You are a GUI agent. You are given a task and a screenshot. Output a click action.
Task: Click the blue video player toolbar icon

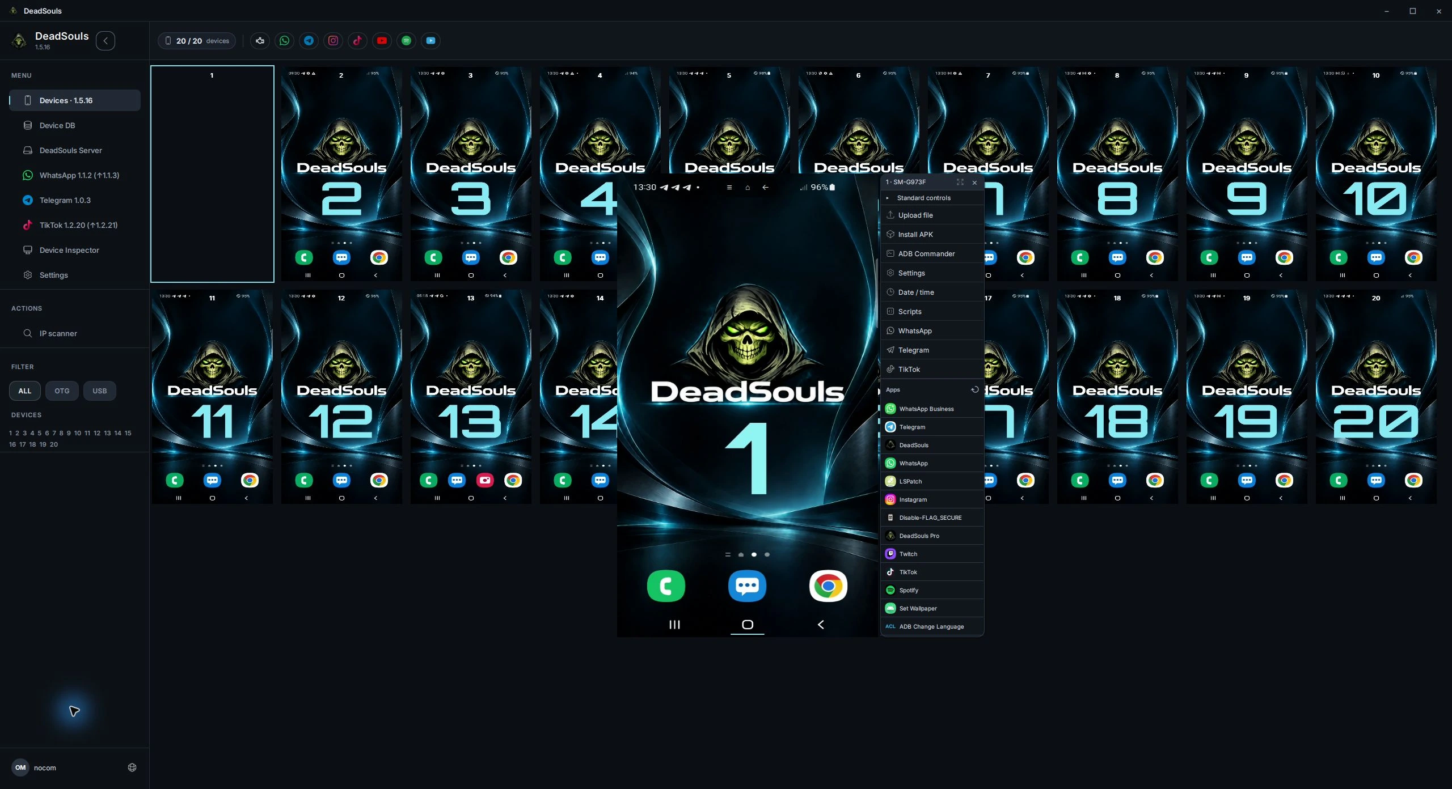coord(430,41)
